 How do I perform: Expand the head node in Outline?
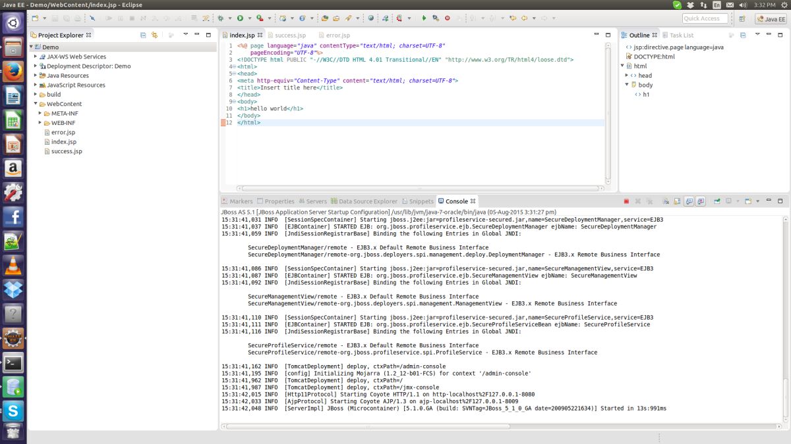627,75
